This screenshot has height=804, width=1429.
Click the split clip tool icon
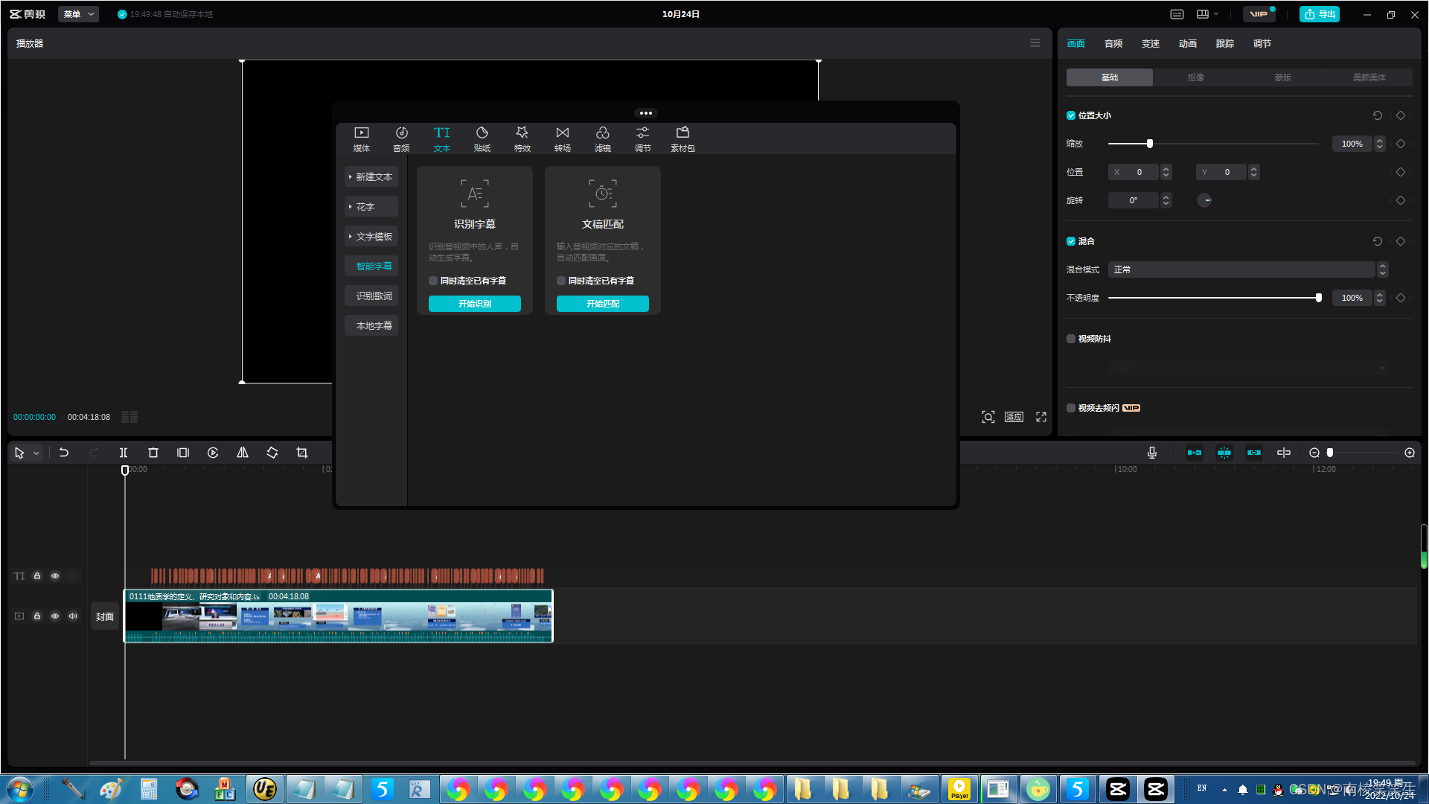pos(124,453)
